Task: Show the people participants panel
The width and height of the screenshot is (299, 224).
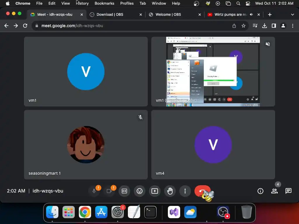Action: pos(274,191)
